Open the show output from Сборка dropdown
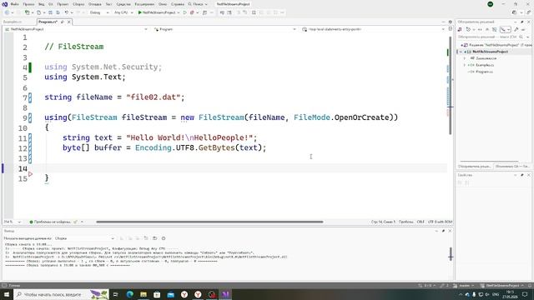Screen dimensions: 534x300 pos(84,238)
